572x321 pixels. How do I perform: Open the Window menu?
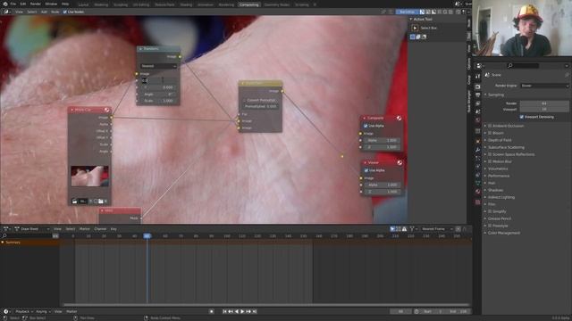(x=51, y=4)
